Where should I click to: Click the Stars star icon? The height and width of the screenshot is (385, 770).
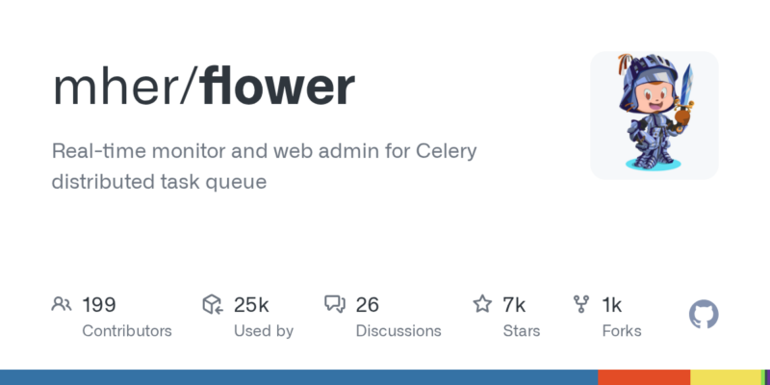pos(482,305)
